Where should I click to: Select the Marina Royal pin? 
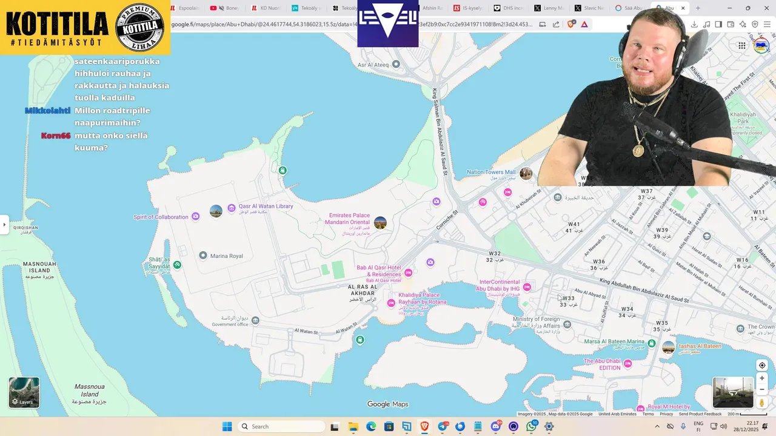(203, 256)
